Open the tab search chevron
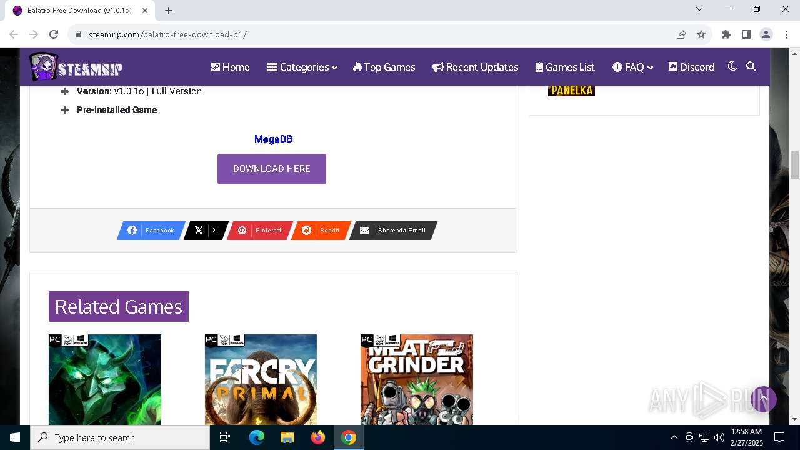 tap(699, 9)
